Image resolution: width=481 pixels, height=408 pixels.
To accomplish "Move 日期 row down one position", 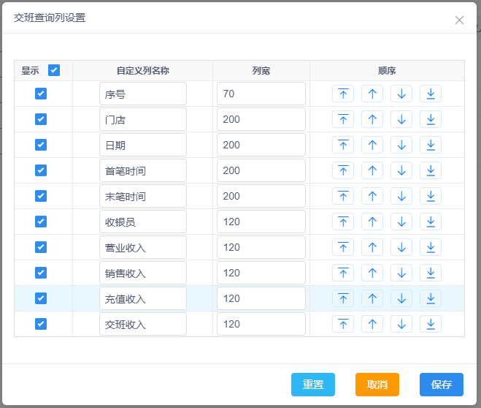I will click(401, 145).
